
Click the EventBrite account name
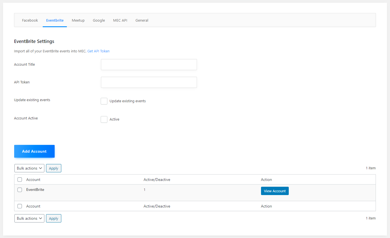click(35, 190)
